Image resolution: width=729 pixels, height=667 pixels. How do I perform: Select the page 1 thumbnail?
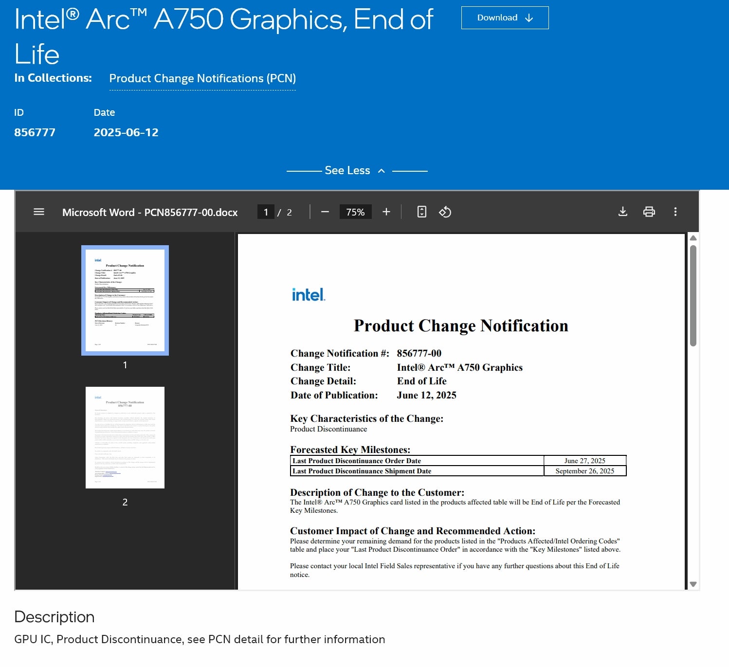point(125,300)
